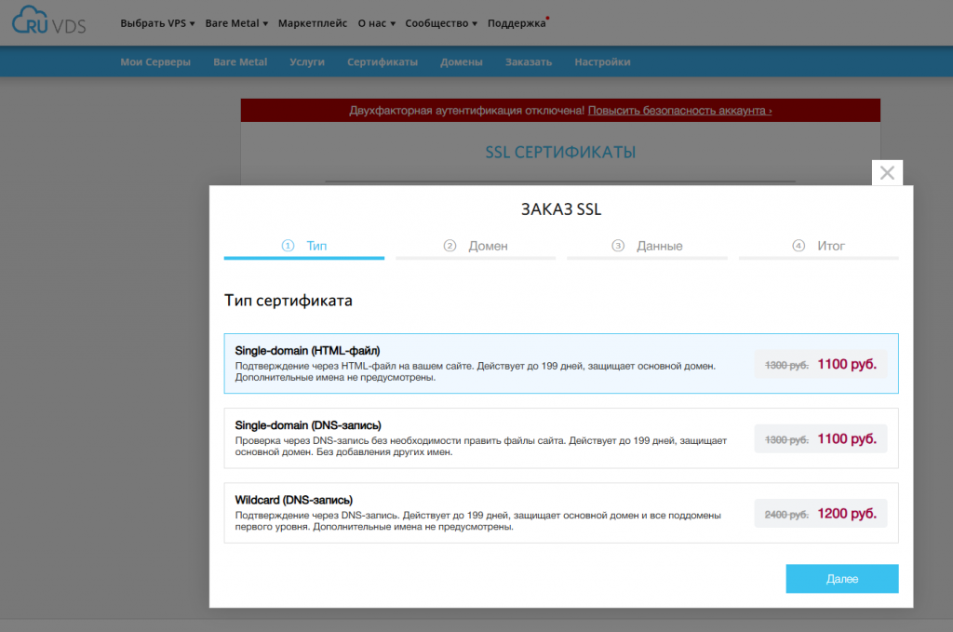Open Домены section

[x=462, y=62]
